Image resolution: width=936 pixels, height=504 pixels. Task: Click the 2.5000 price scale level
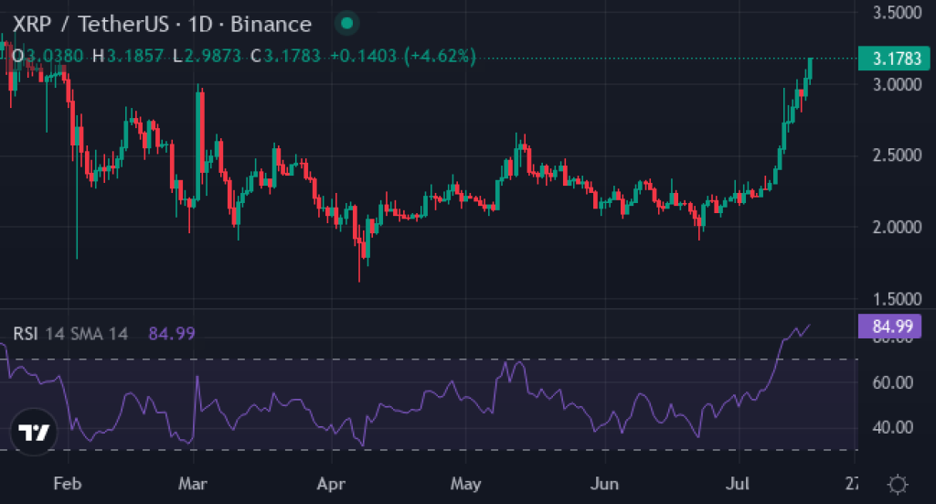point(898,155)
